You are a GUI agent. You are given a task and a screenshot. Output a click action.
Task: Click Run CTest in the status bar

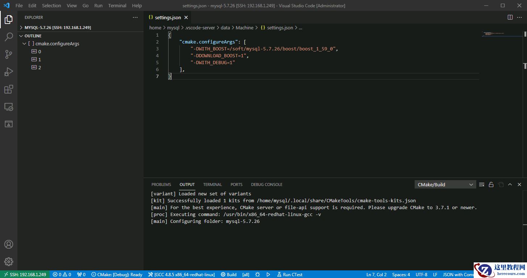(290, 274)
